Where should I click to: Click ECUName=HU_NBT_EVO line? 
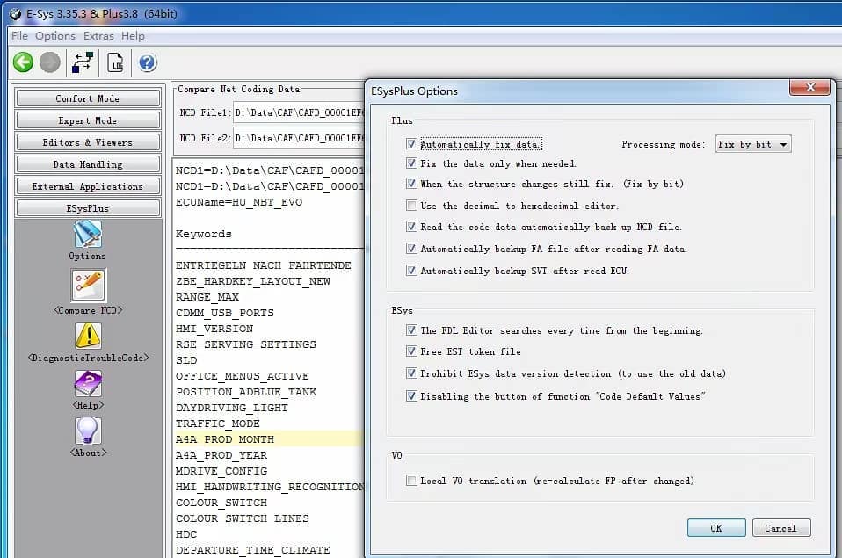point(238,202)
